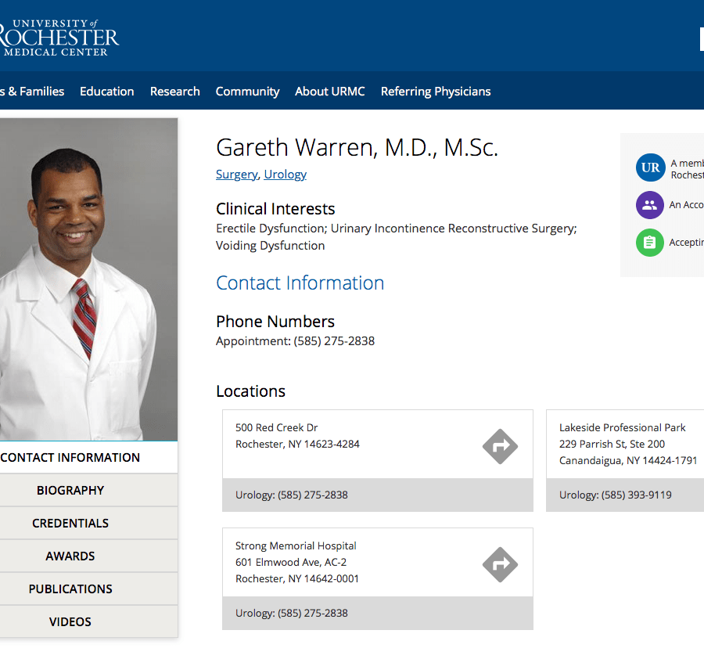Open the Education menu item
The image size is (704, 659).
(x=106, y=91)
